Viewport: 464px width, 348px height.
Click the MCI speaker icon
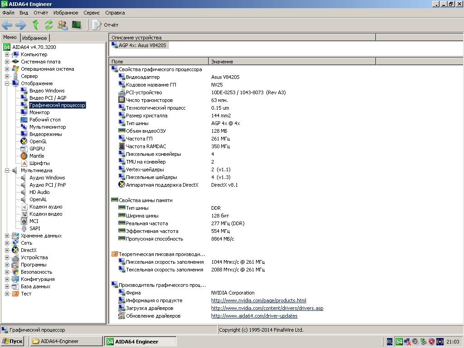24,221
